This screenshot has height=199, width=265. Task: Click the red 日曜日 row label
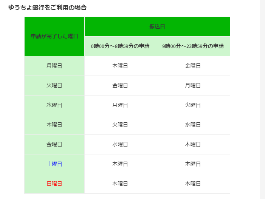(54, 184)
